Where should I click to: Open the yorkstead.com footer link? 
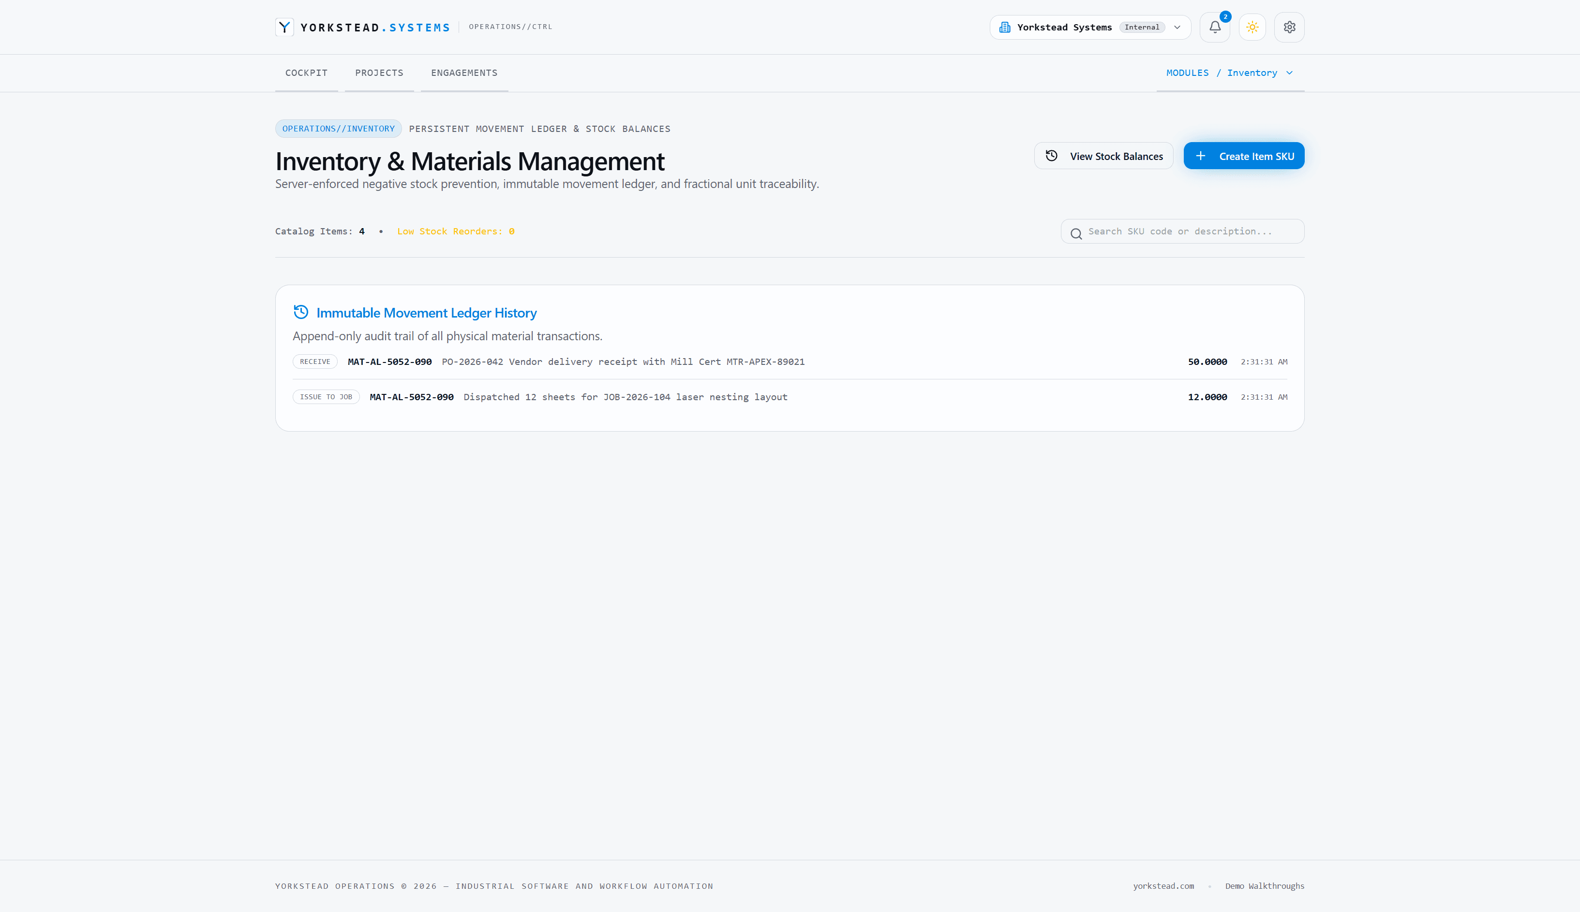click(x=1163, y=886)
